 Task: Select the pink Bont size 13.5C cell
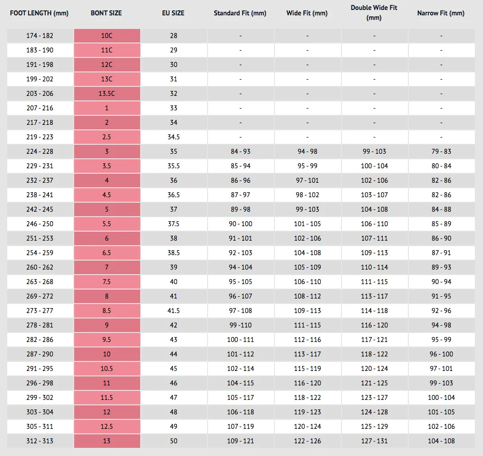pyautogui.click(x=107, y=94)
